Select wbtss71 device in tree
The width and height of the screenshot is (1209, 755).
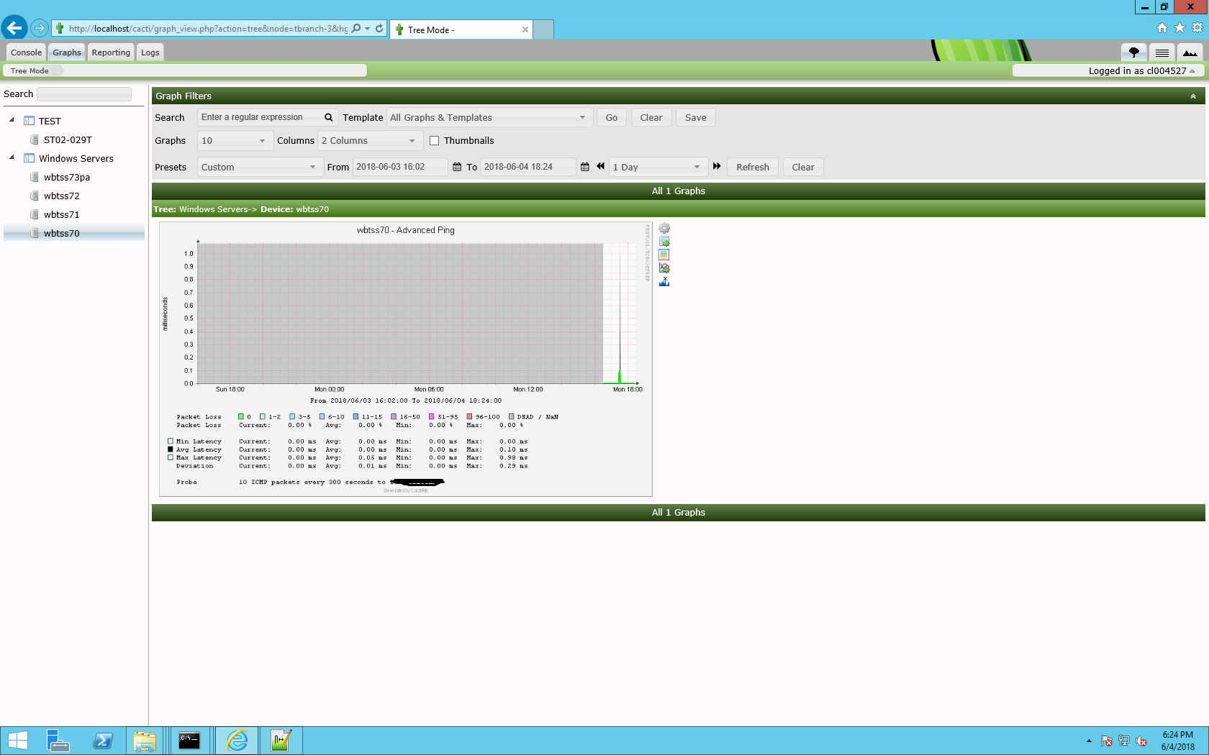point(62,214)
